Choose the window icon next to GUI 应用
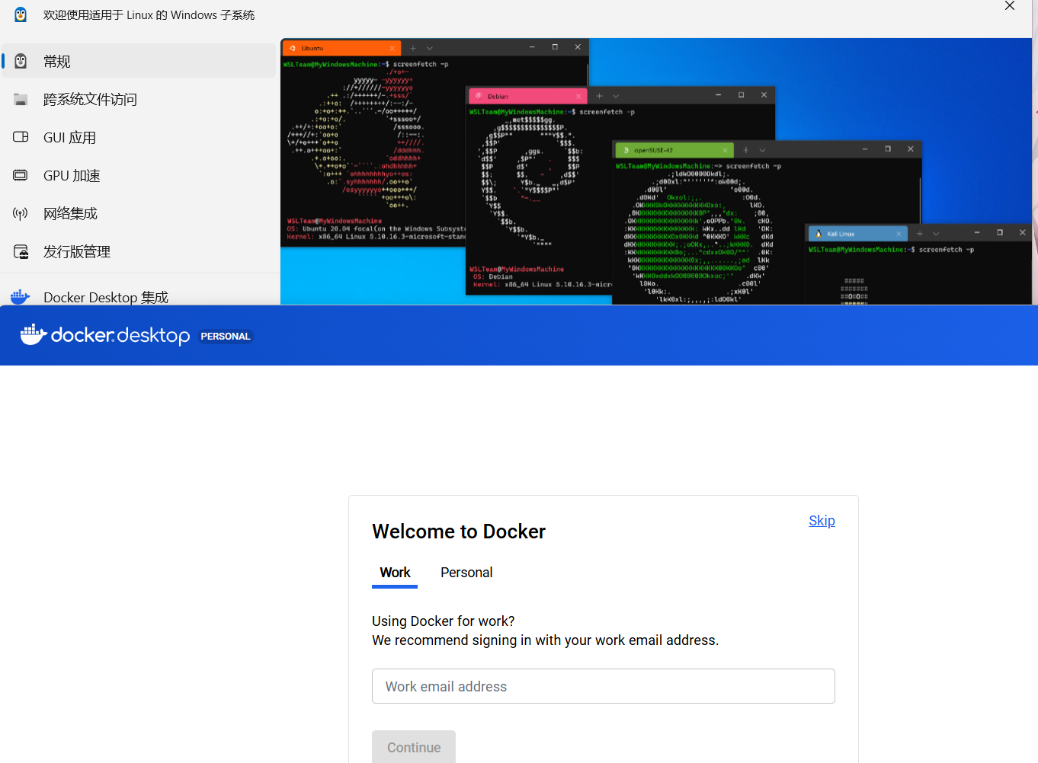Image resolution: width=1038 pixels, height=763 pixels. [21, 137]
